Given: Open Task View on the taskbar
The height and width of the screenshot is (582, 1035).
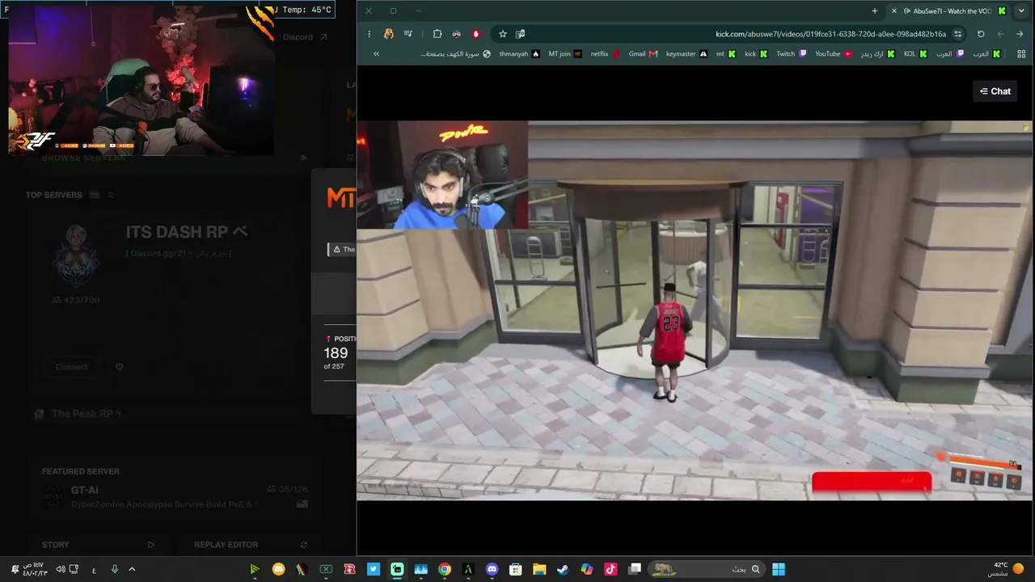Looking at the screenshot, I should (635, 569).
